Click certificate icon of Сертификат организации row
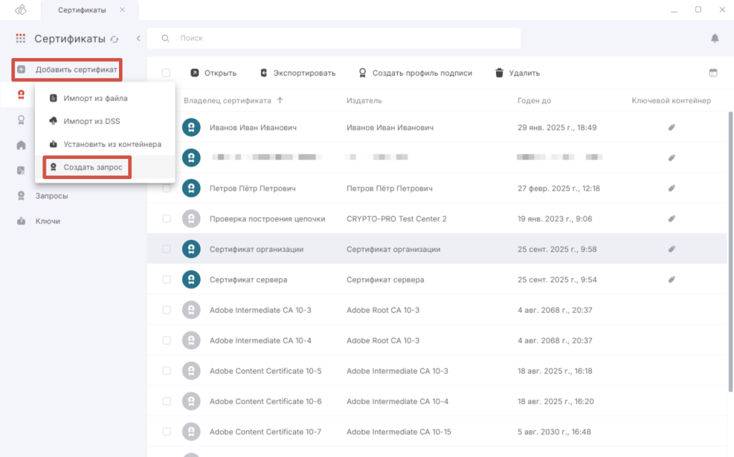The height and width of the screenshot is (457, 734). pos(191,249)
